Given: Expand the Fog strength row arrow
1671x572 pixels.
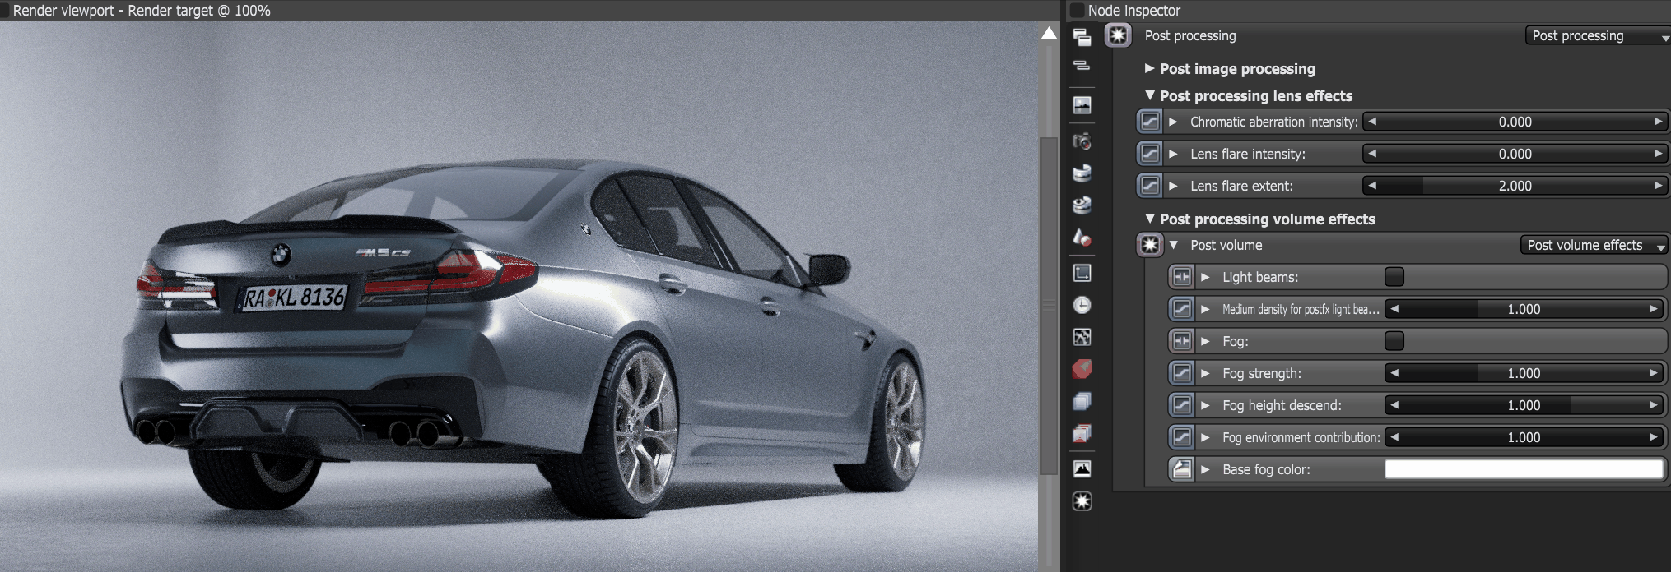Looking at the screenshot, I should coord(1205,373).
